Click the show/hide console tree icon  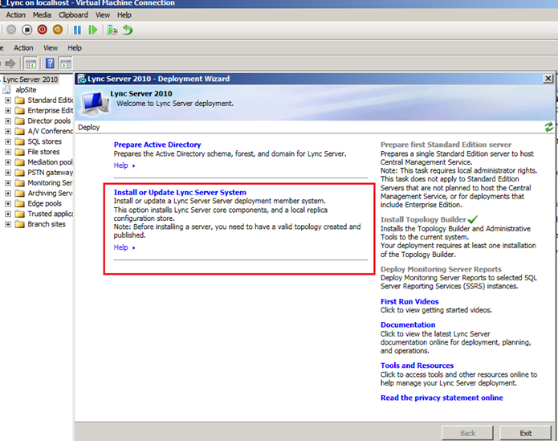(31, 64)
